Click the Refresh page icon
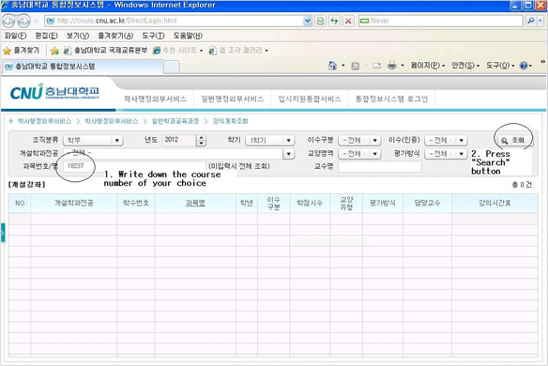Viewport: 548px width, 366px height. (x=334, y=21)
